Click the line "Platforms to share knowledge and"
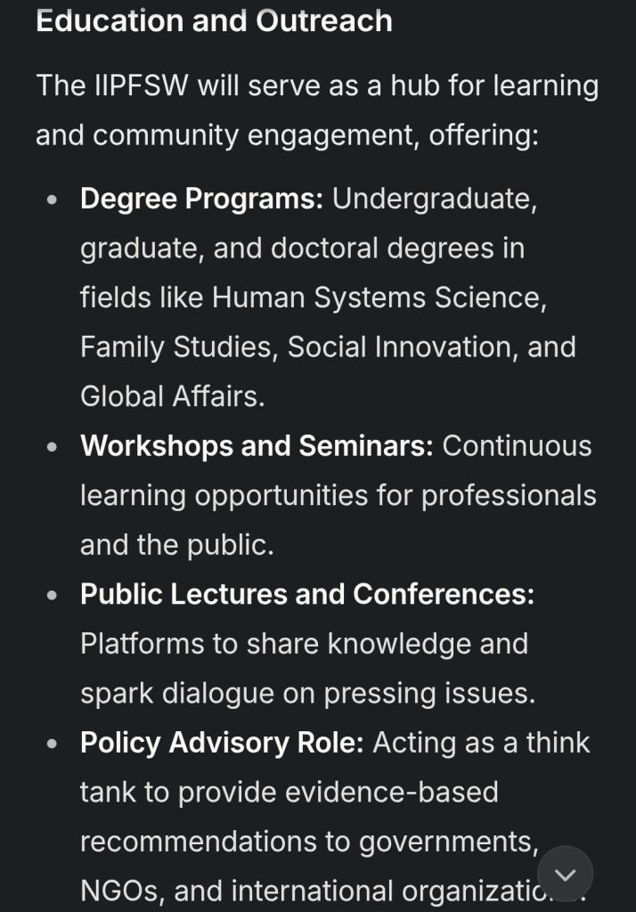The width and height of the screenshot is (636, 912). 304,643
